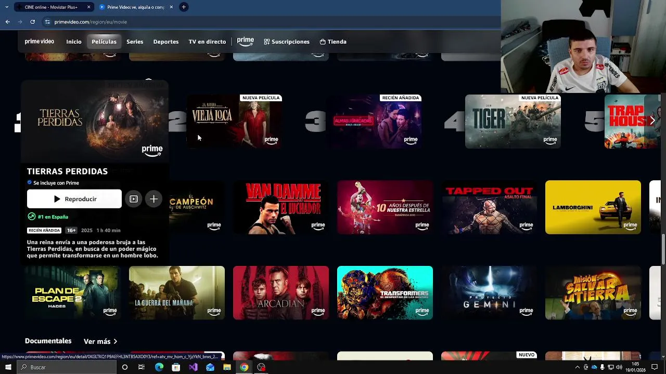Click the Chrome taskbar icon

point(244,367)
